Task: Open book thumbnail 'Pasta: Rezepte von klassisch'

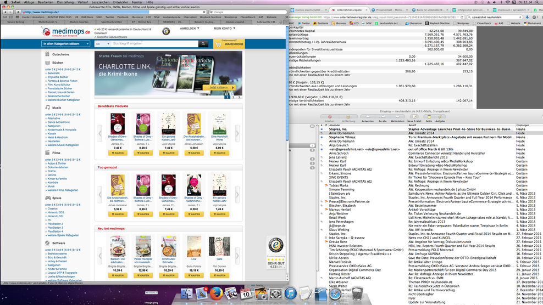Action: [143, 246]
